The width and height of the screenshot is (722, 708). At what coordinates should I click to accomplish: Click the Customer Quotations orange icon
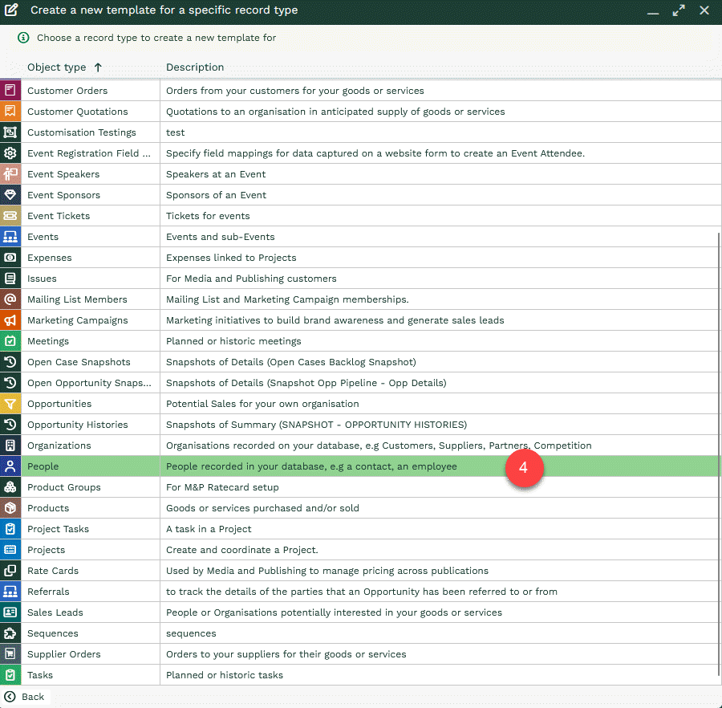click(10, 111)
